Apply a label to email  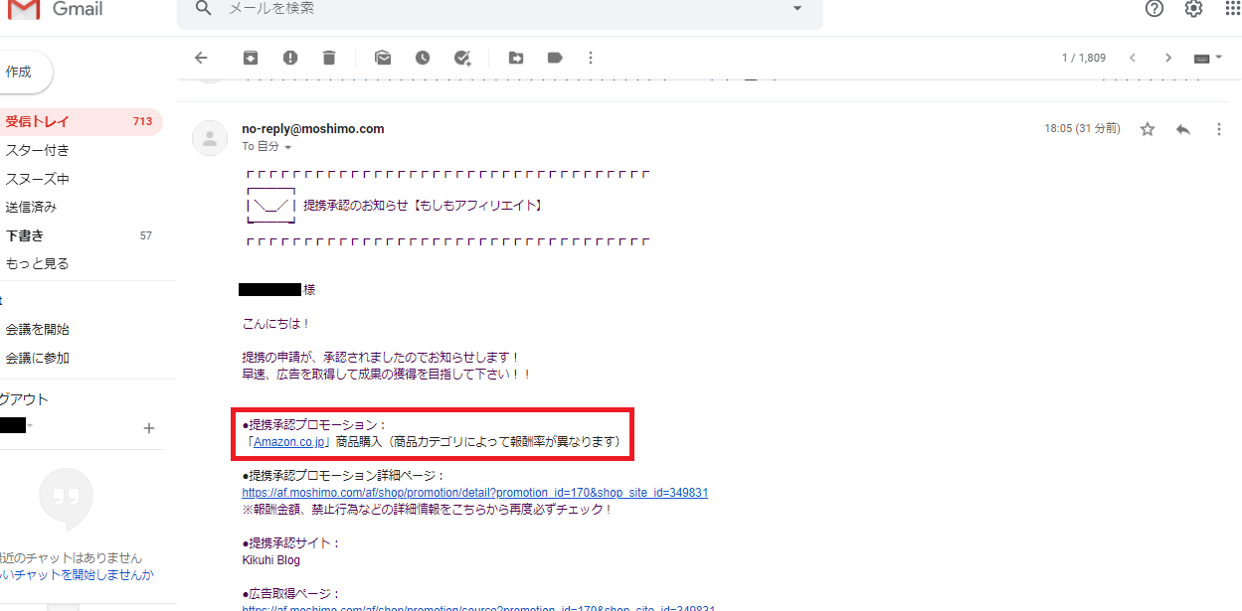tap(555, 58)
